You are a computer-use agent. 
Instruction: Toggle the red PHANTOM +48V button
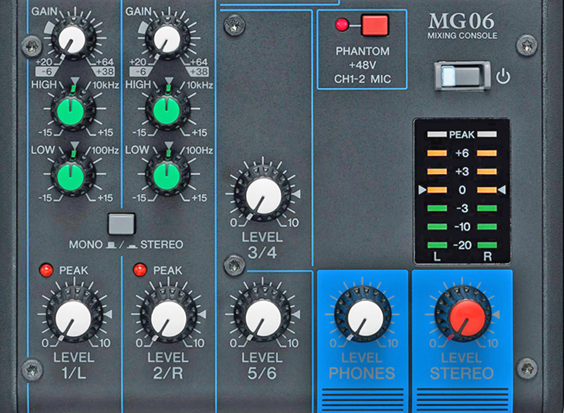pos(374,25)
